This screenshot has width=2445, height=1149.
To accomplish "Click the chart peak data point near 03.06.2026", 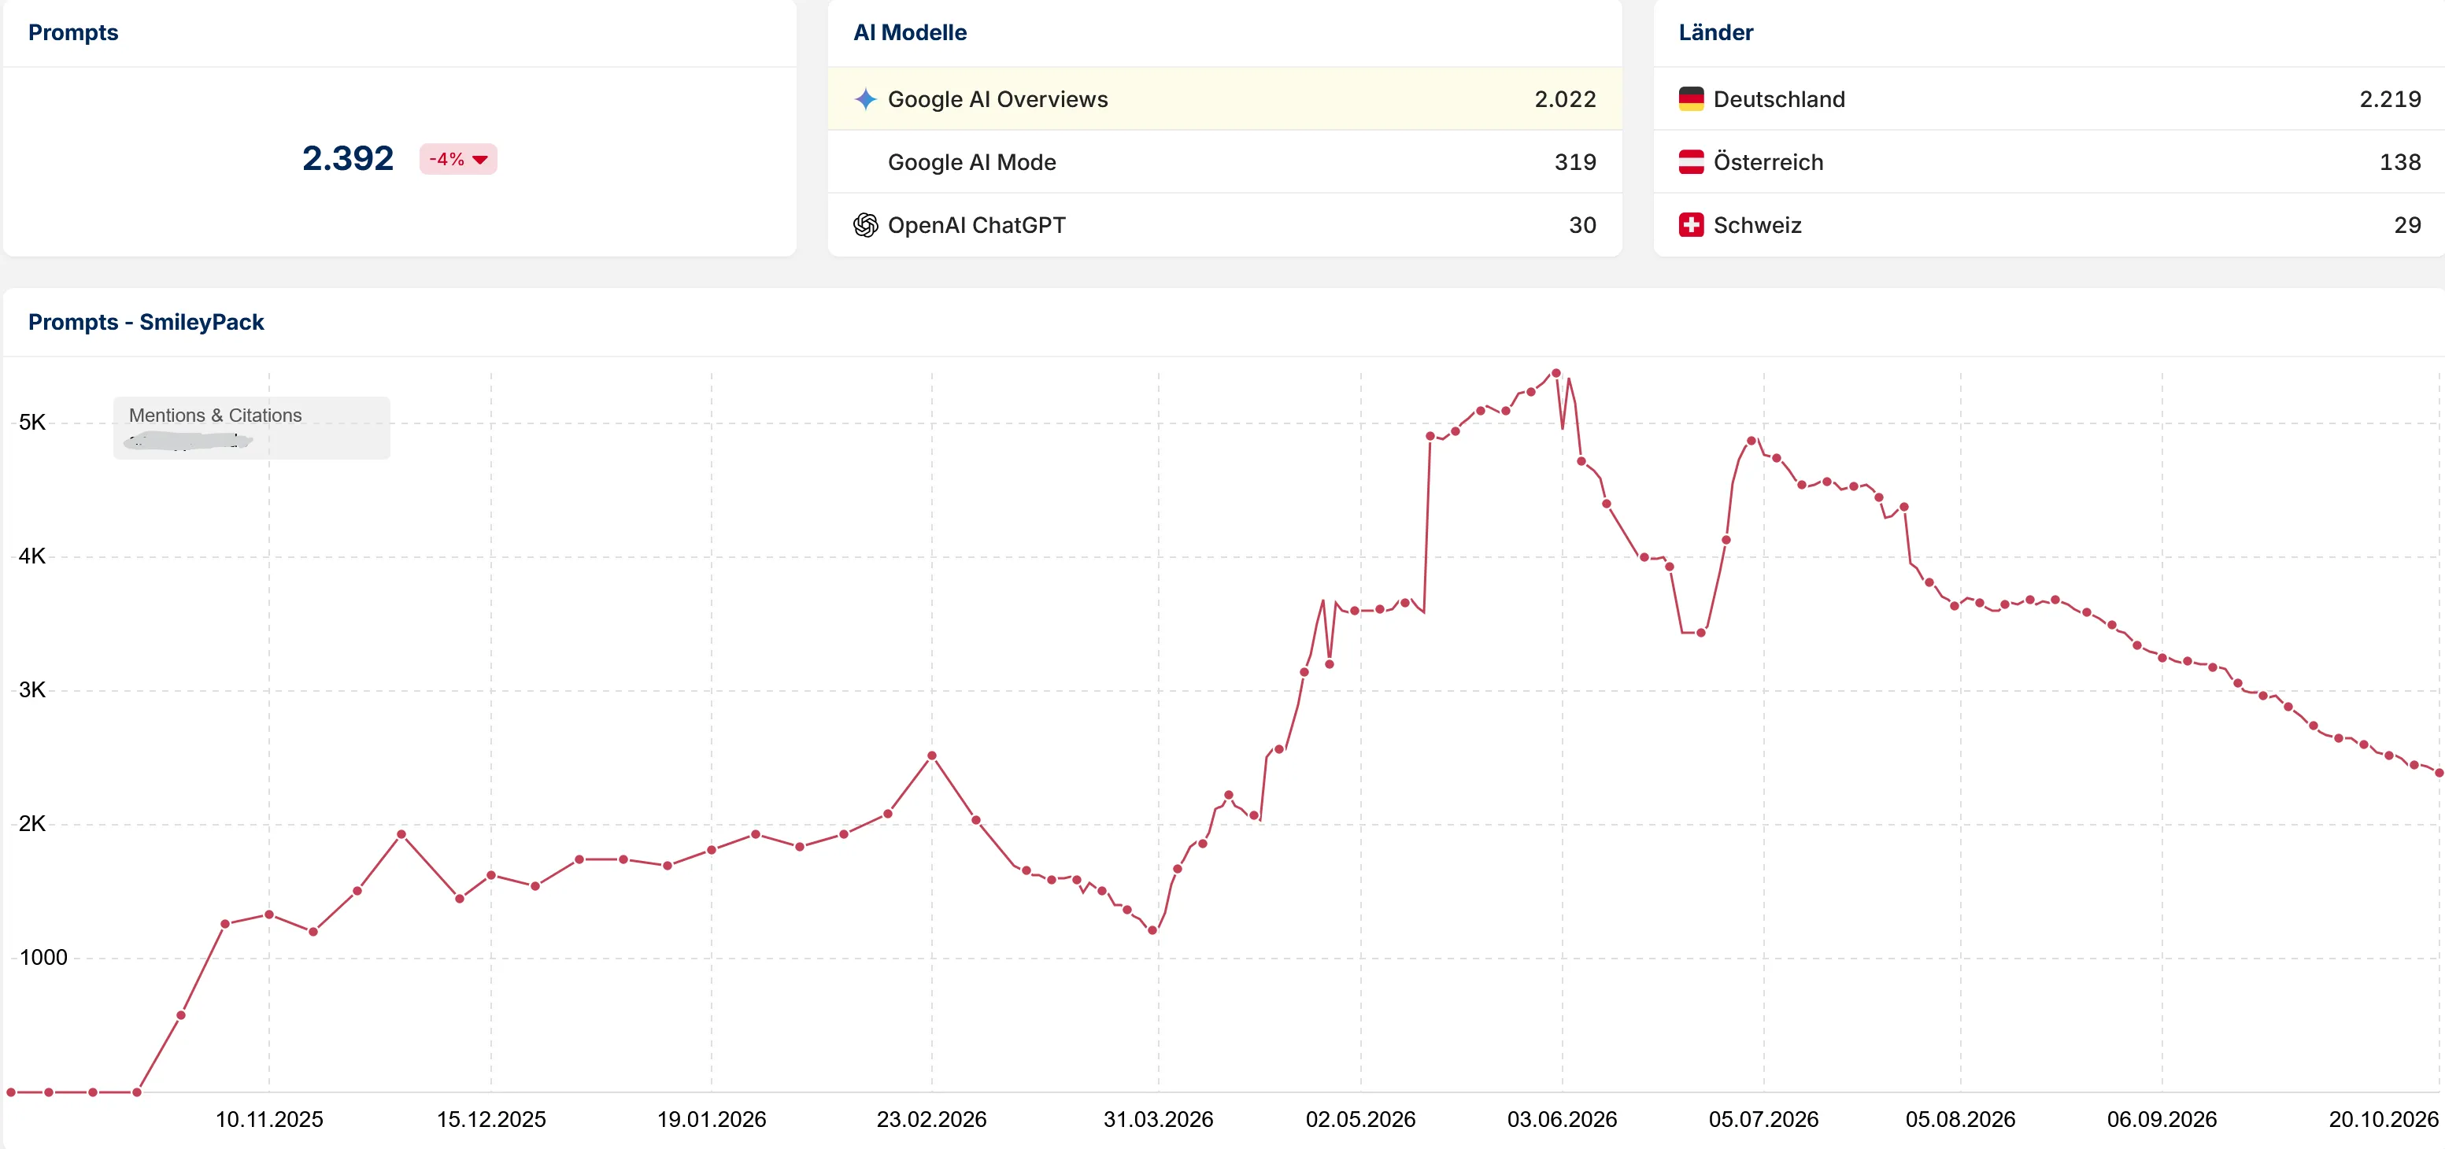I will 1555,373.
